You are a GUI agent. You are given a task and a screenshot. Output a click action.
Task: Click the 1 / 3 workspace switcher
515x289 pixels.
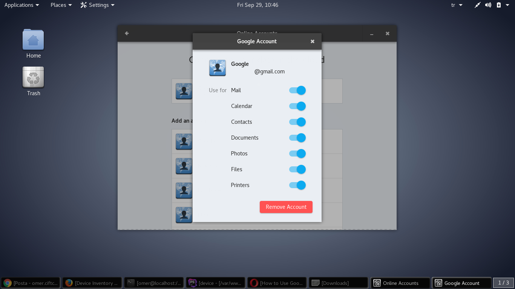point(503,283)
